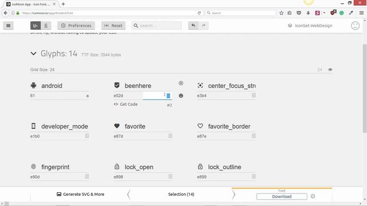This screenshot has width=367, height=206.
Task: Click the lock_outline glyph icon
Action: click(200, 167)
